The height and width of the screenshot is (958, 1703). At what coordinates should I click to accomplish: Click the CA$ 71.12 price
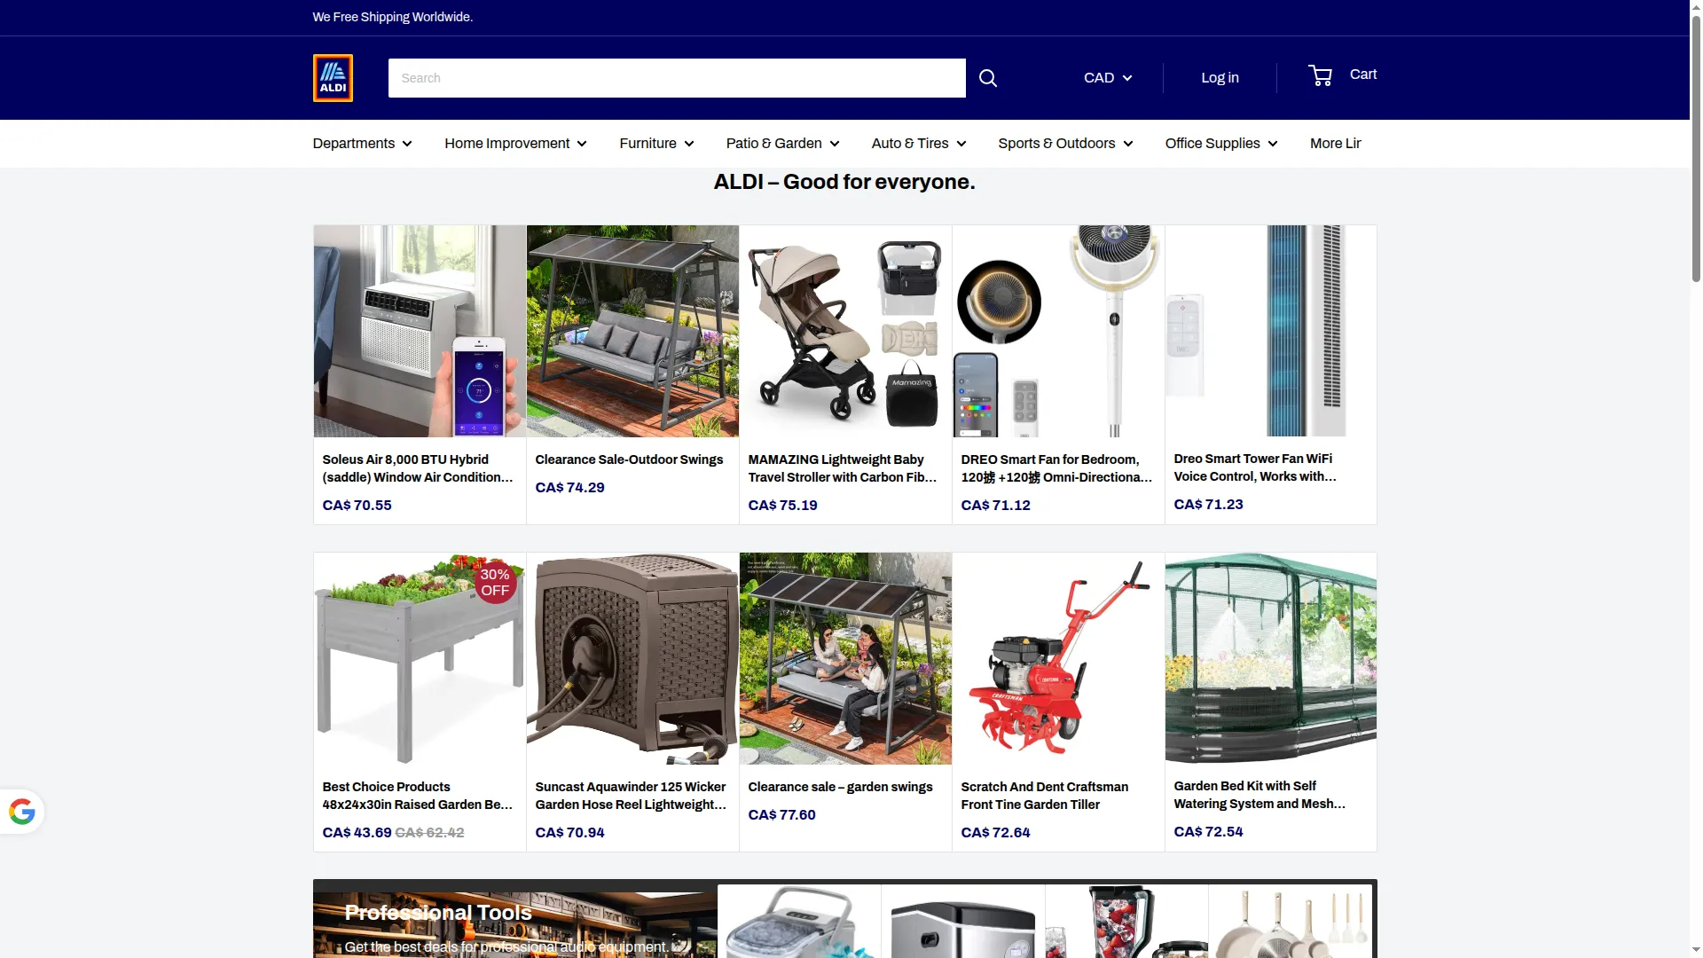[x=995, y=506]
